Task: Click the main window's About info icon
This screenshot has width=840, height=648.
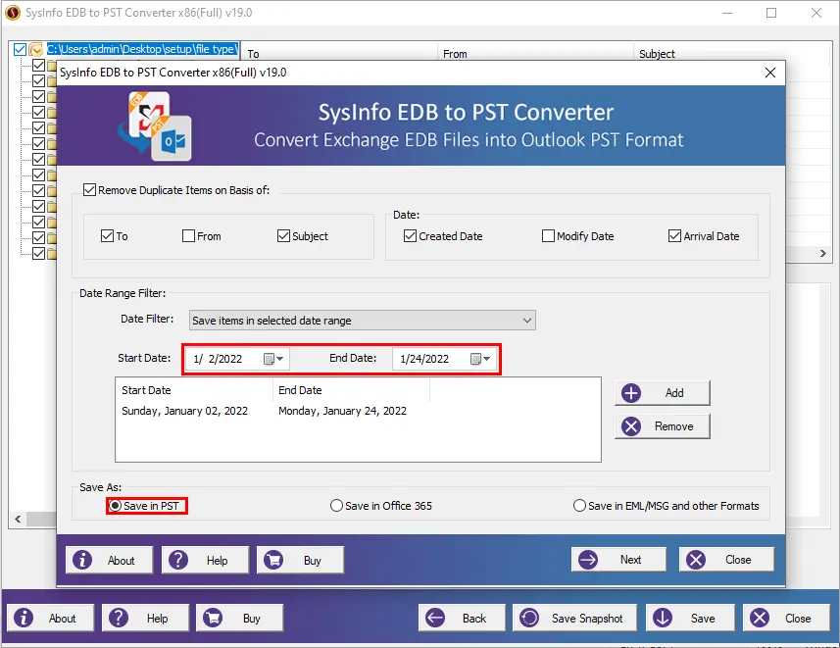Action: tap(24, 618)
